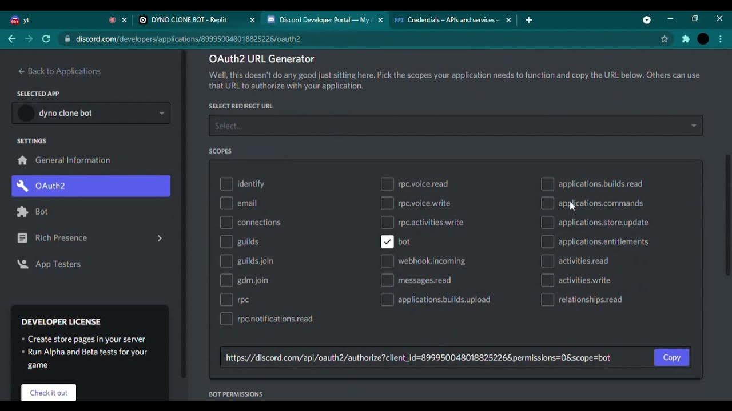
Task: Click the Bot puzzle piece icon
Action: 22,212
